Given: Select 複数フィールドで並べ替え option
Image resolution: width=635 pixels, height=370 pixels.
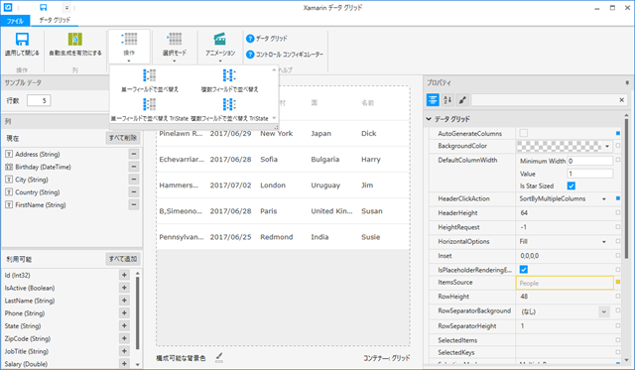Looking at the screenshot, I should 229,80.
